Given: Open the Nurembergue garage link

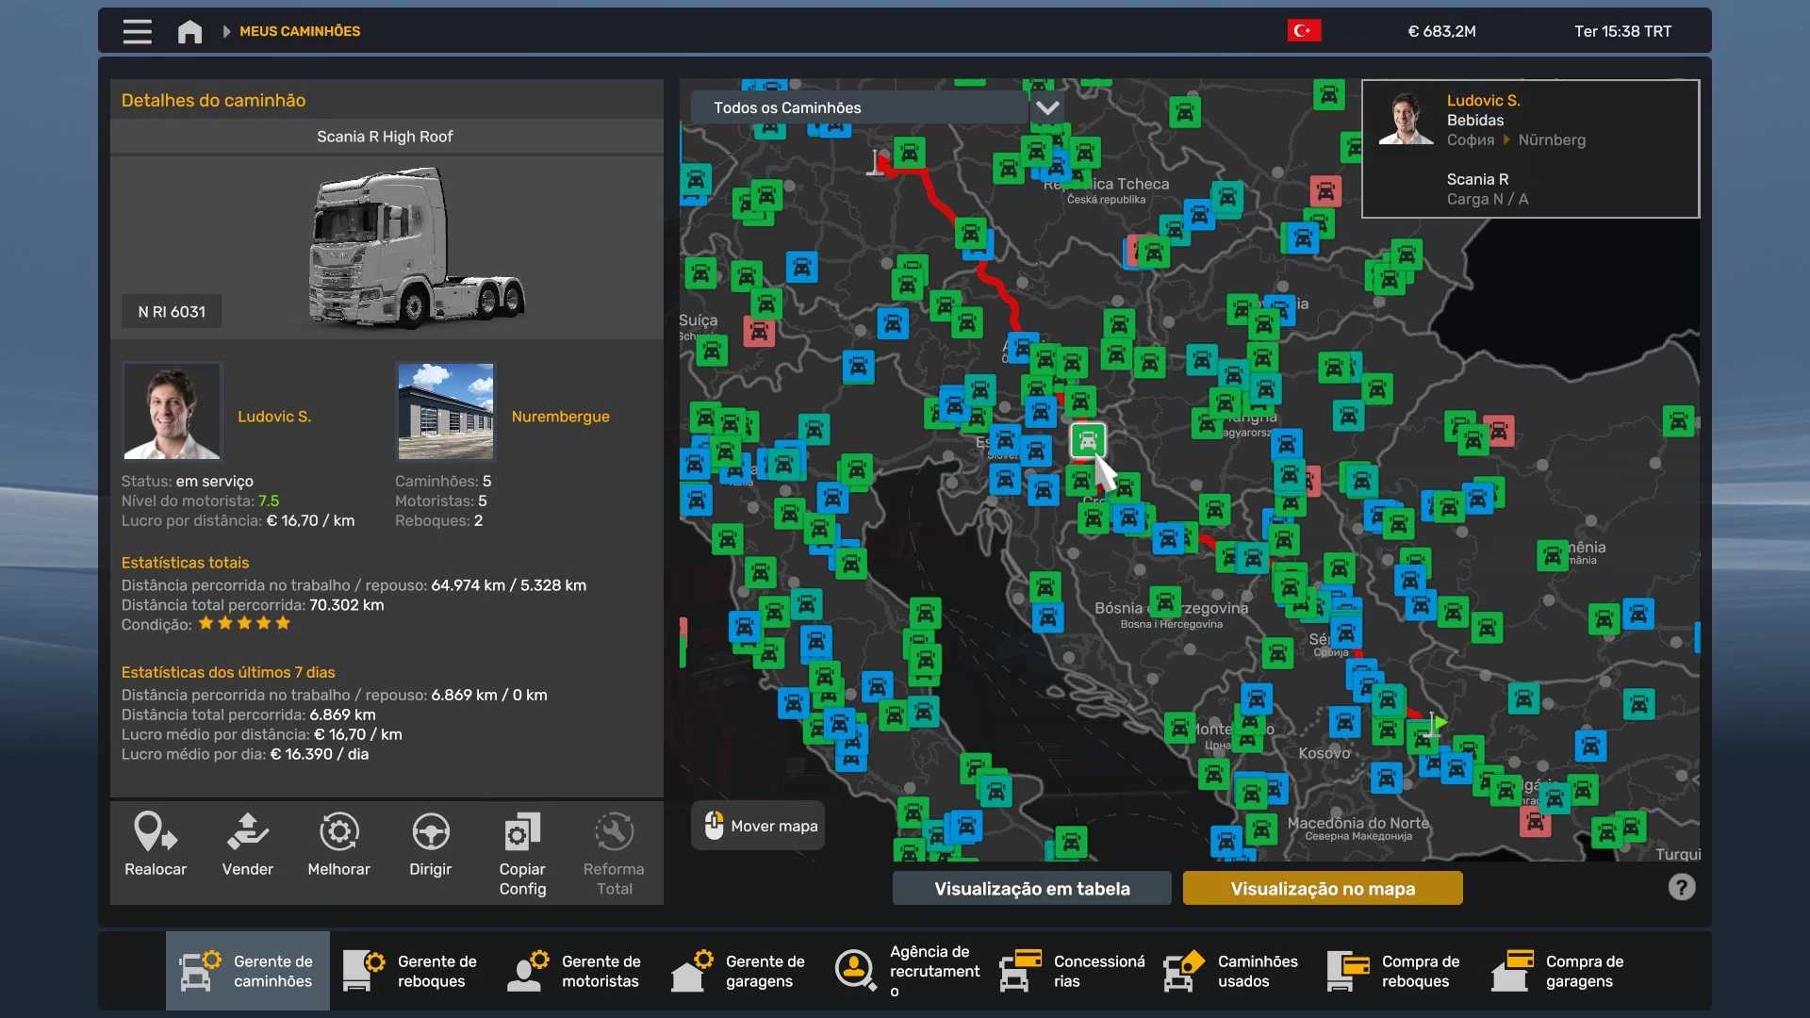Looking at the screenshot, I should click(x=560, y=416).
